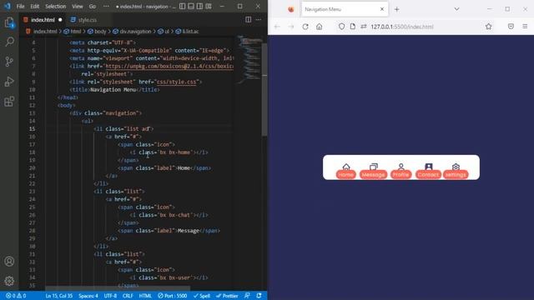Select the ul breadcrumb item
Image resolution: width=534 pixels, height=300 pixels.
pyautogui.click(x=164, y=32)
